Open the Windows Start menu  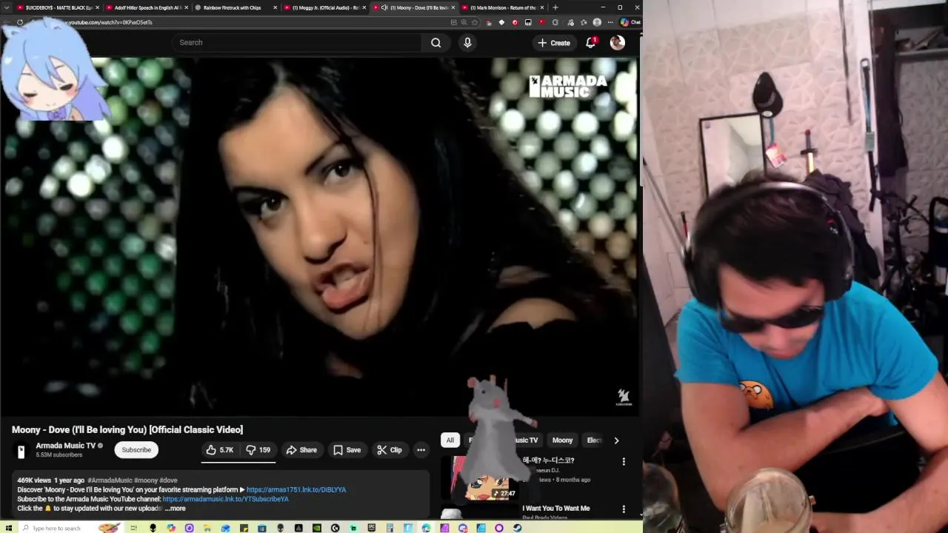point(8,528)
